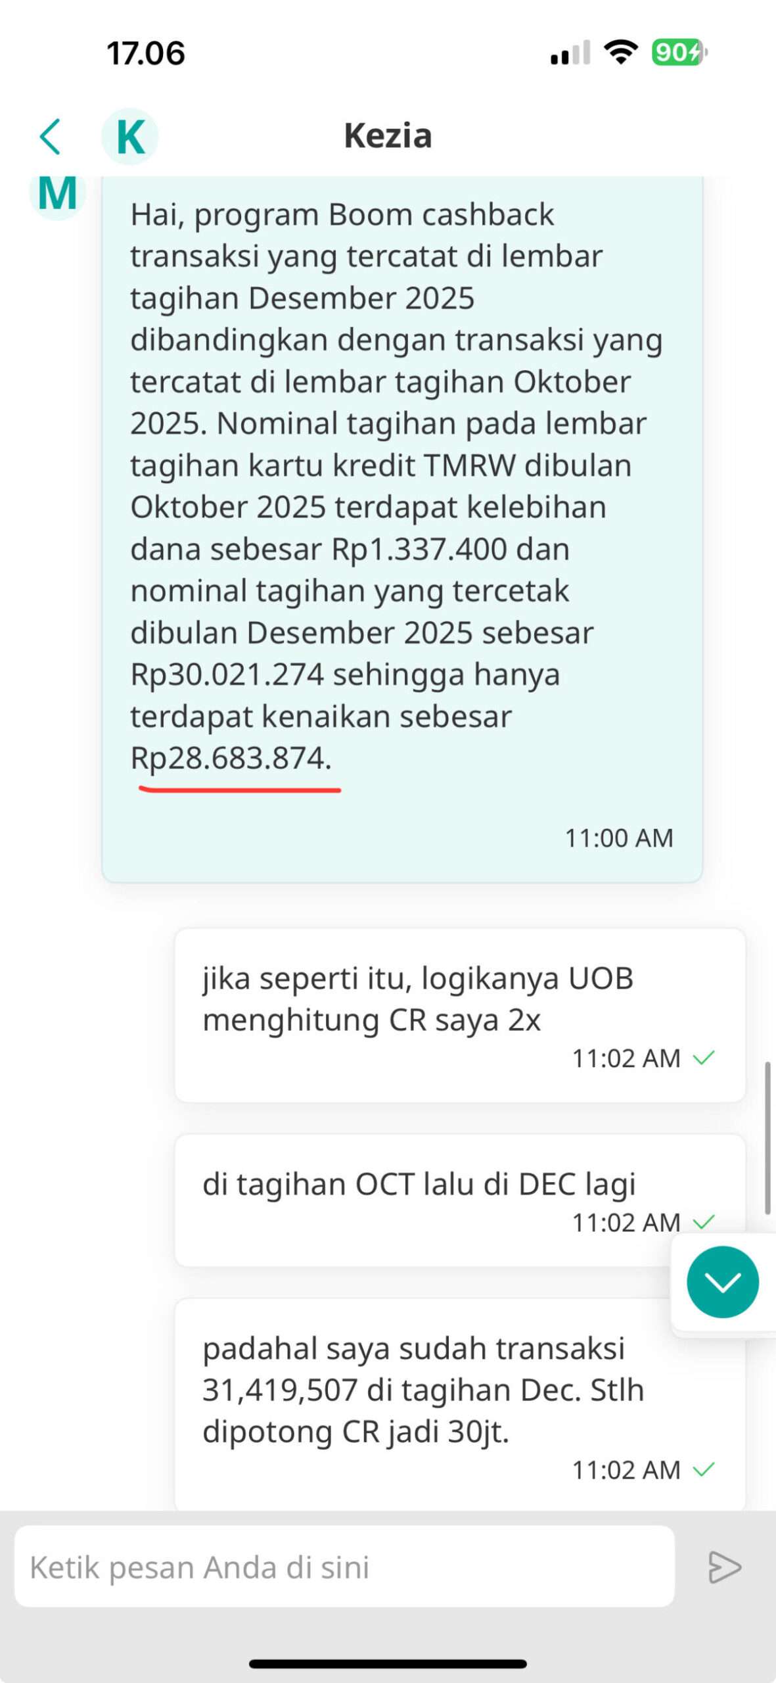Tap the 11:00 AM message timestamp
This screenshot has height=1683, width=776.
point(619,838)
